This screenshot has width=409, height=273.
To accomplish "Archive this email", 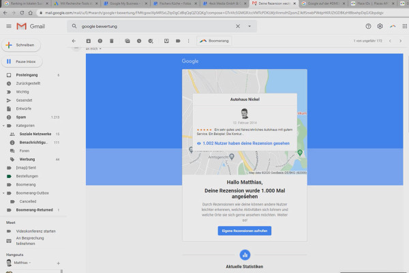I will pyautogui.click(x=89, y=41).
